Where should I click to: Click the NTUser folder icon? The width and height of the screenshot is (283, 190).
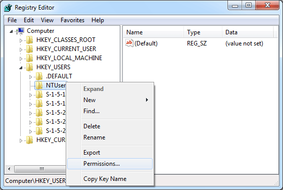(x=39, y=85)
